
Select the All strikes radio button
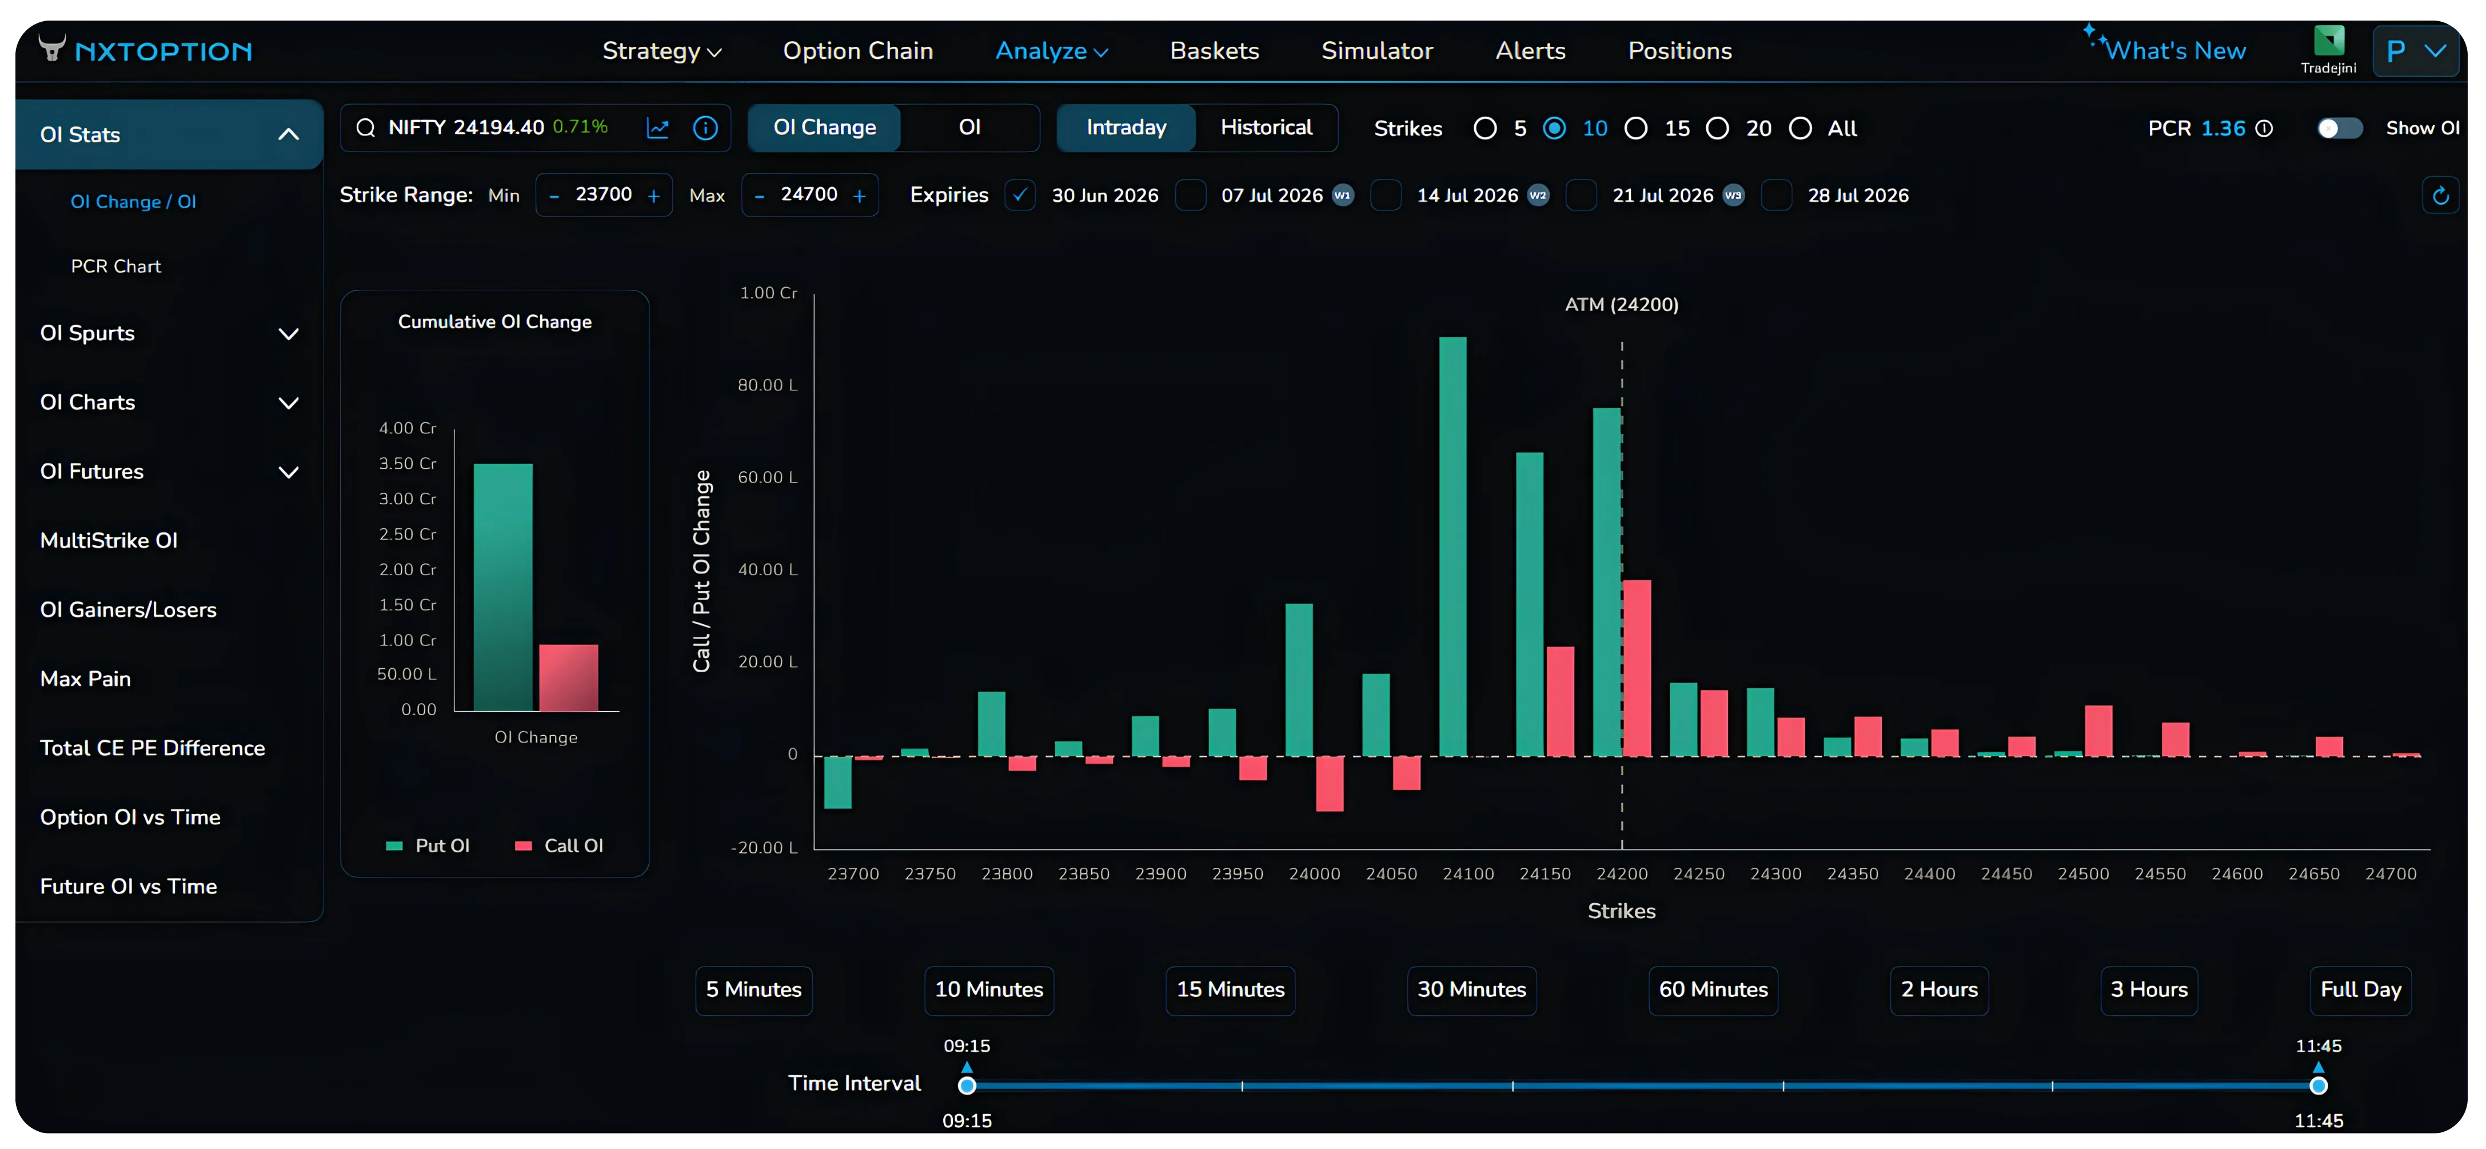[x=1800, y=128]
